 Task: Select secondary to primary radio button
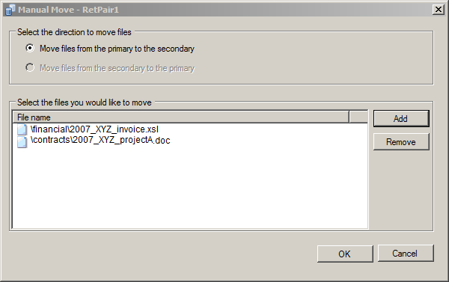pos(30,67)
